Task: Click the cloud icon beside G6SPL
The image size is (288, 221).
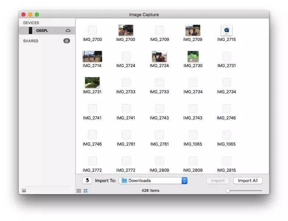Action: pyautogui.click(x=68, y=31)
